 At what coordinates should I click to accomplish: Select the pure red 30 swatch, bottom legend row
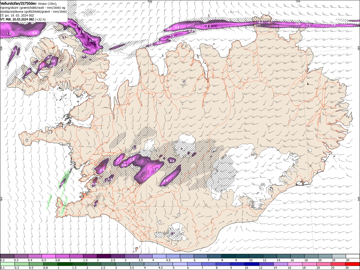click(x=352, y=264)
